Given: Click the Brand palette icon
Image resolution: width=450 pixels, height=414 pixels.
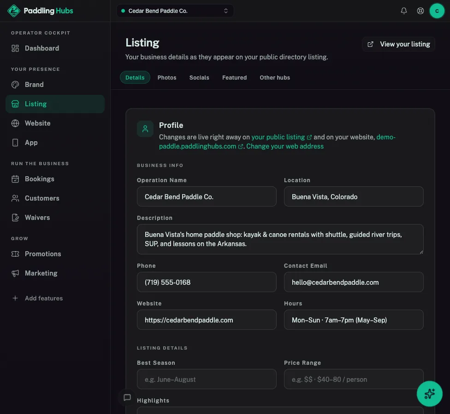Looking at the screenshot, I should pos(15,85).
